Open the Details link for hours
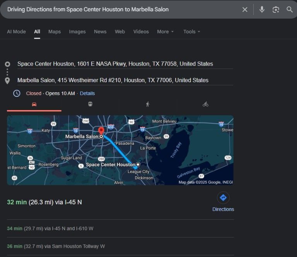 [87, 93]
